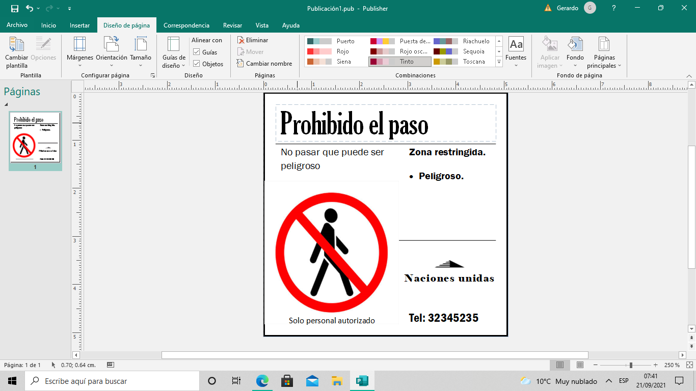Click zoom out minus button
This screenshot has height=391, width=696.
594,365
